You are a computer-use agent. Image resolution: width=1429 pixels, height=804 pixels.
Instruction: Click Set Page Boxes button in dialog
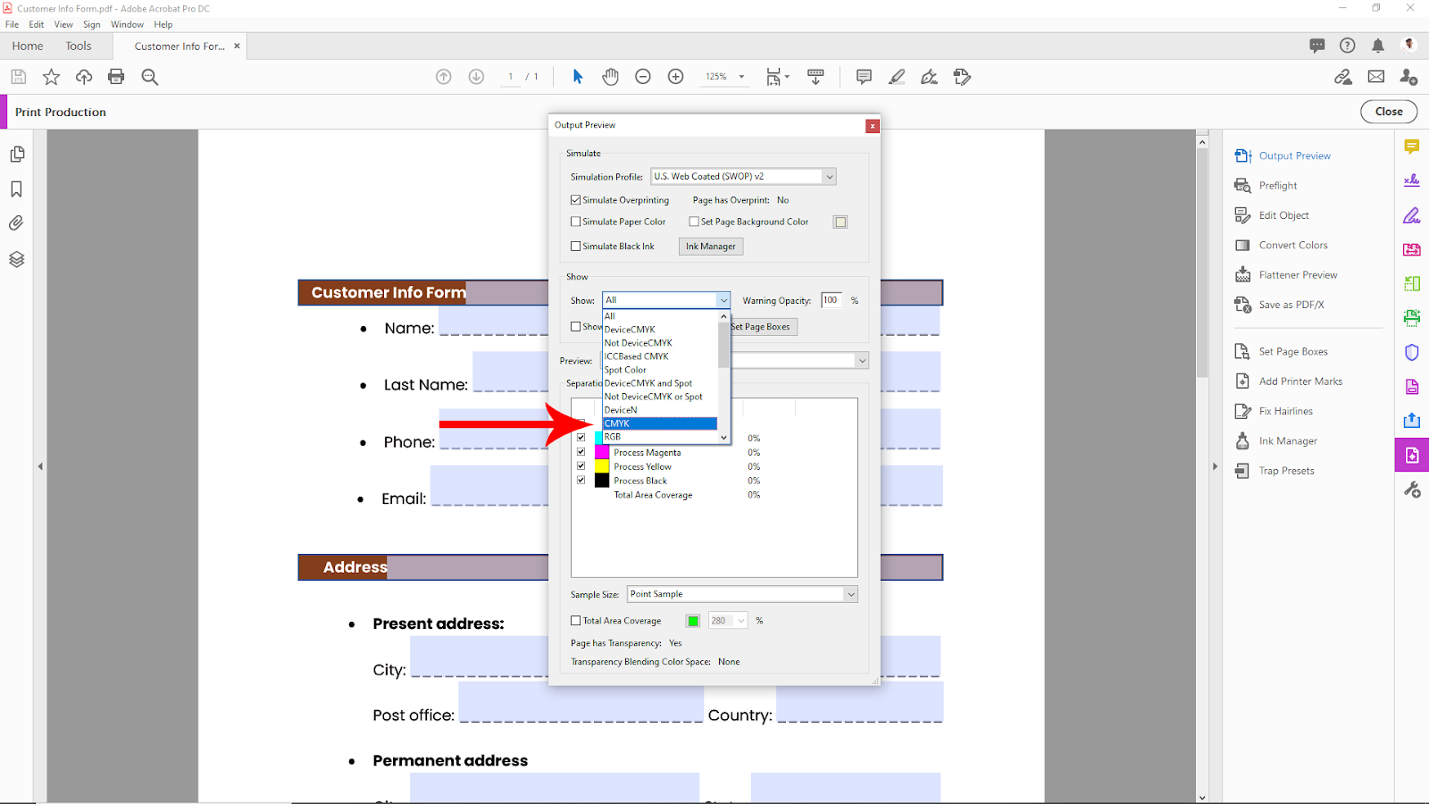point(762,327)
